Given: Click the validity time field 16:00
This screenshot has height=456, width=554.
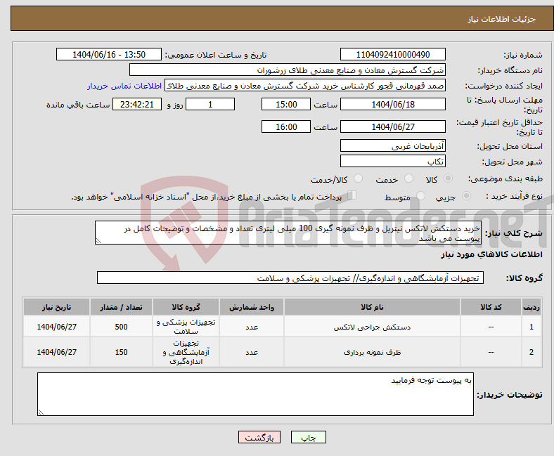Looking at the screenshot, I should coord(286,126).
